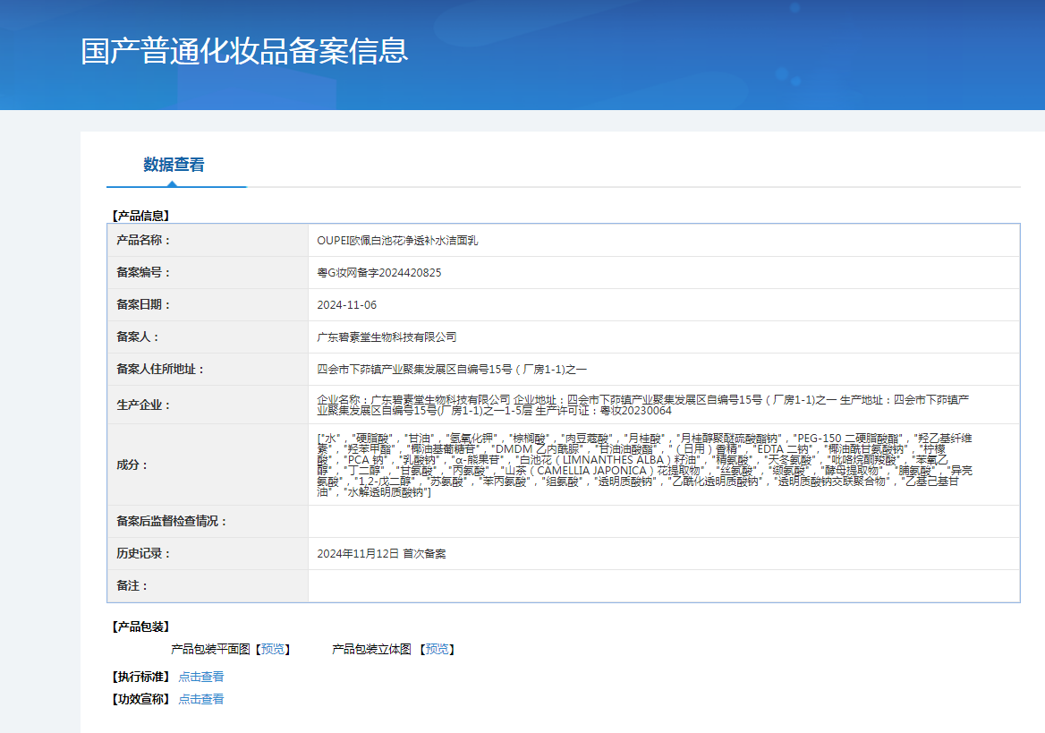This screenshot has height=733, width=1045.
Task: Click the 【产品信息】 section heading
Action: [139, 215]
